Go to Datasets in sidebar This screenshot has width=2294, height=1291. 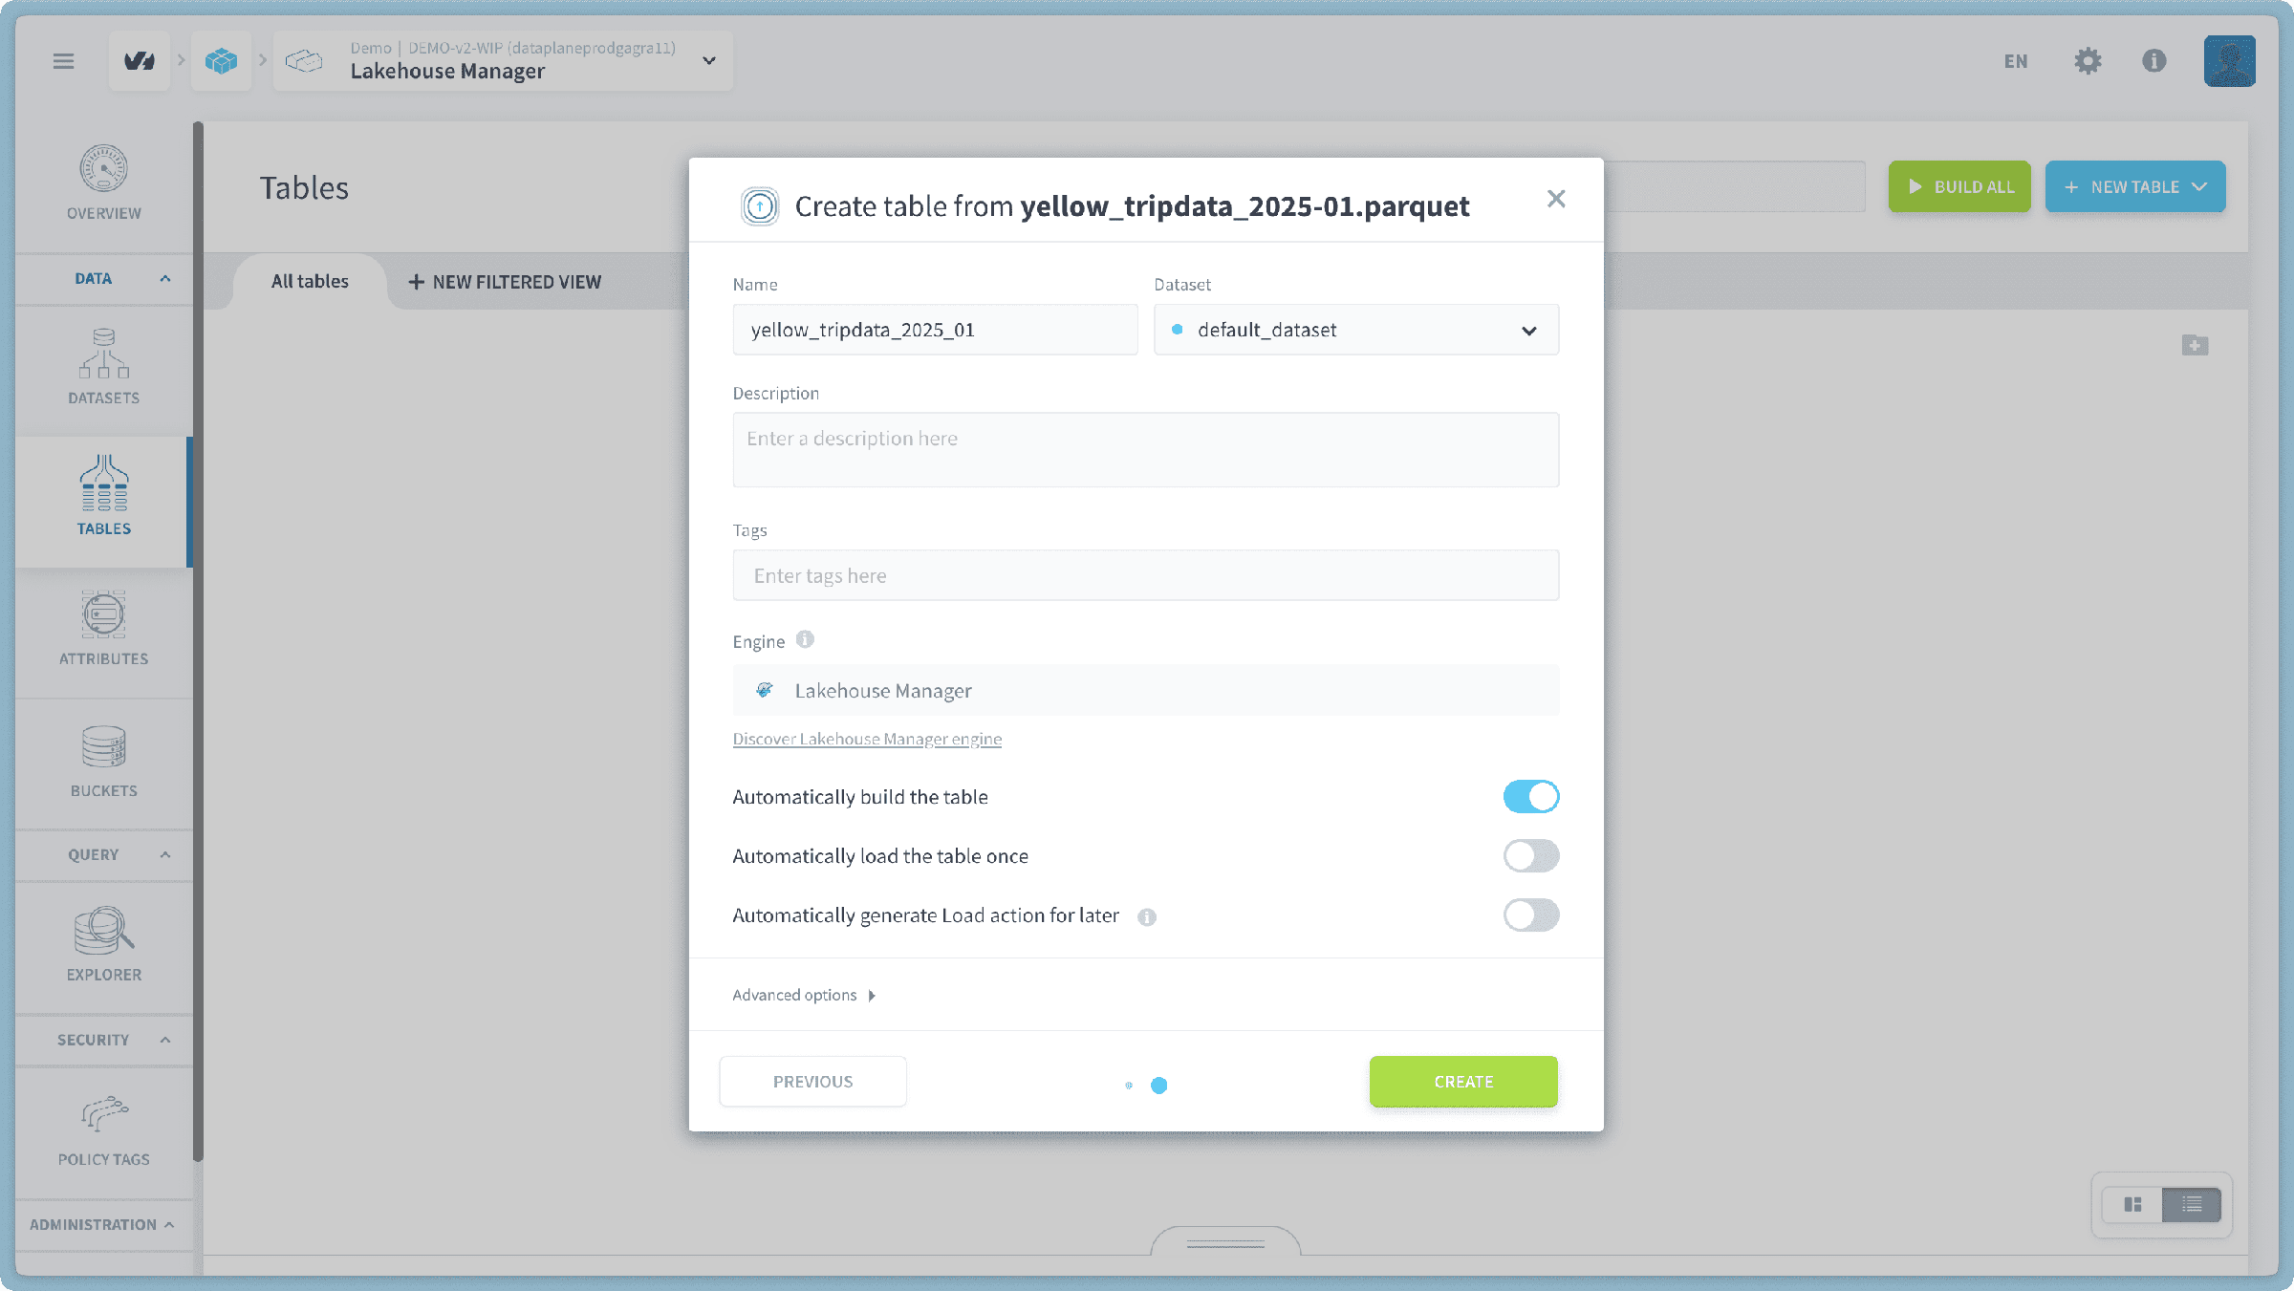(x=104, y=368)
